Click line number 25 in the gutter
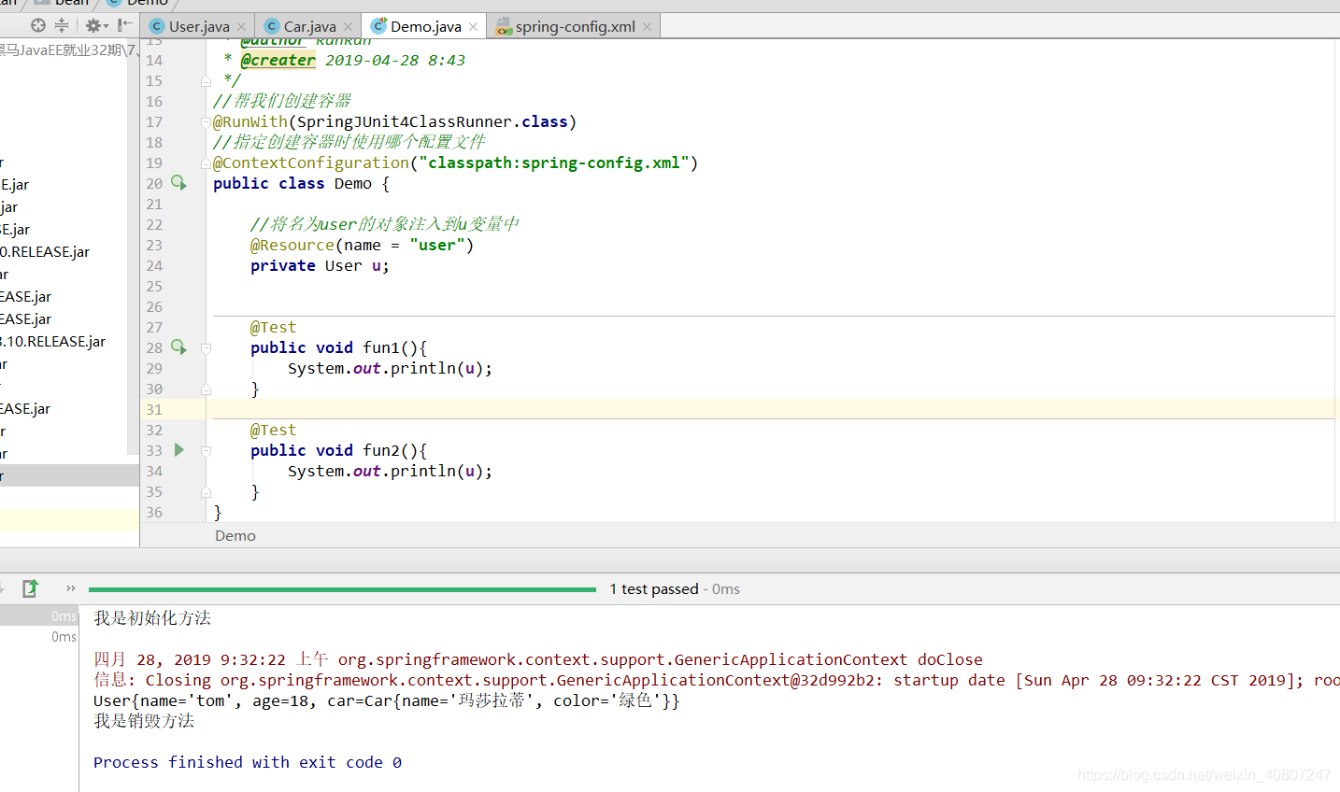 pyautogui.click(x=154, y=286)
